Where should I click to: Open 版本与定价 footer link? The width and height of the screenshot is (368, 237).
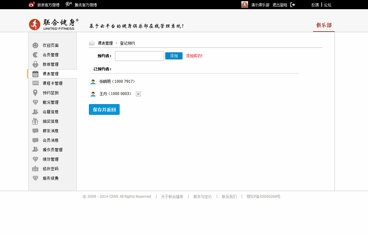click(202, 197)
